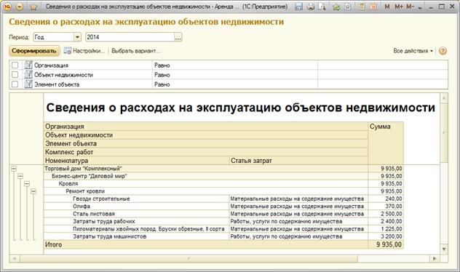Click the vertical scrollbar up arrow
Screen dimensions: 460x272
[x=444, y=98]
